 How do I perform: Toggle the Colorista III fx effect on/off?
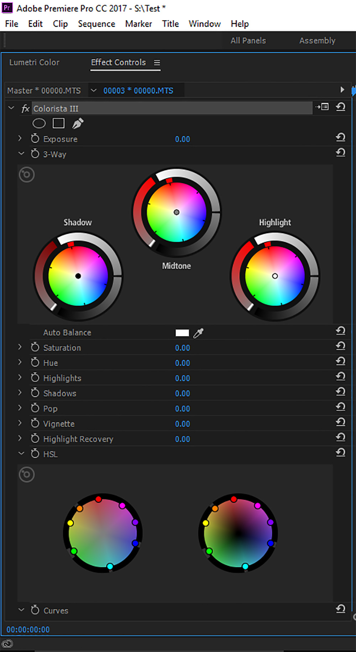25,109
